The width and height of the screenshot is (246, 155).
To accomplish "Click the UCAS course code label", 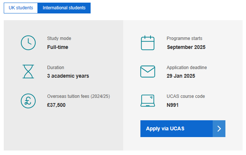I will click(x=186, y=96).
